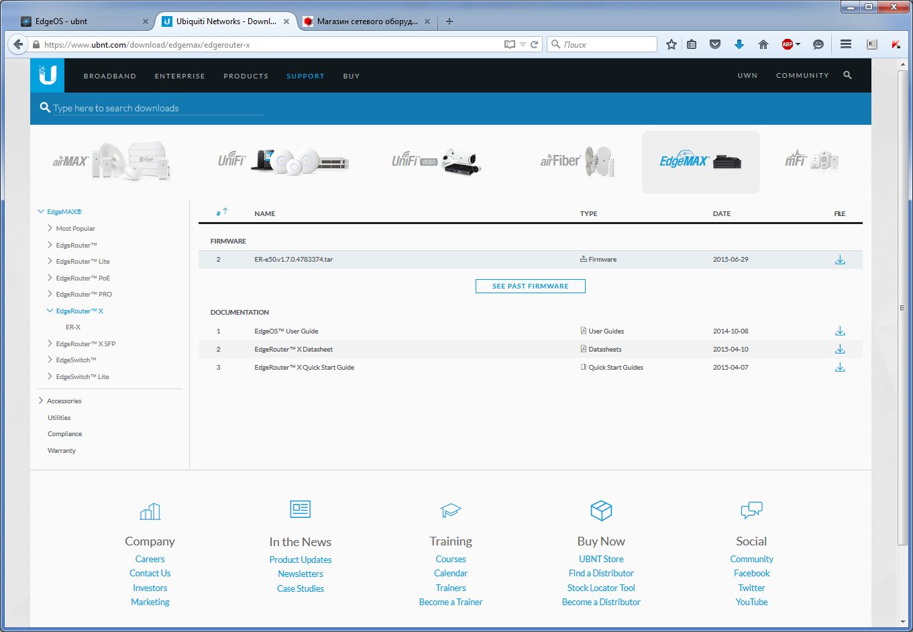
Task: Bookmark this page with star icon
Action: (x=671, y=44)
